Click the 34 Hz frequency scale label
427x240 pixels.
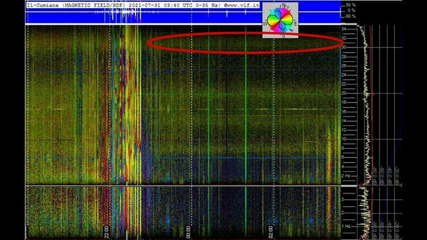pyautogui.click(x=344, y=29)
